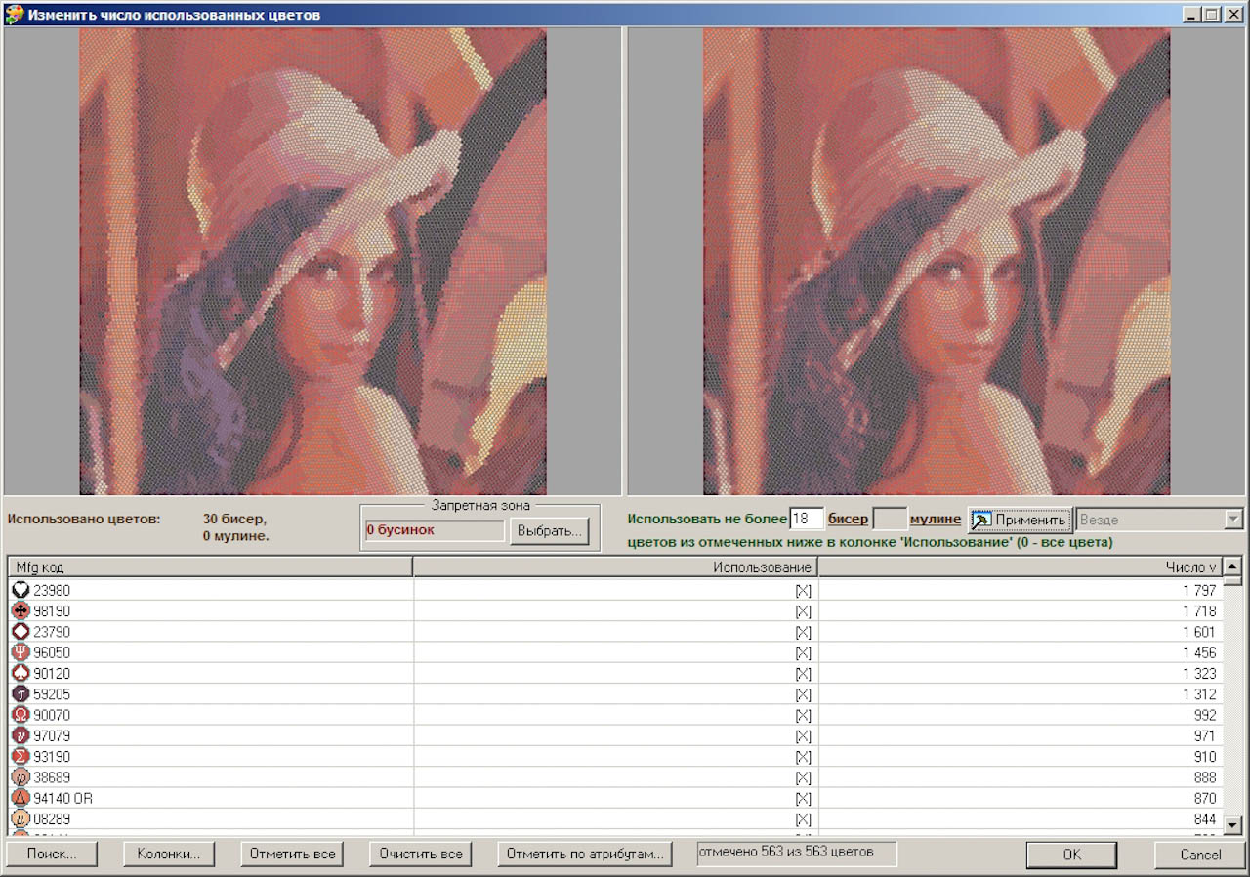Viewport: 1250px width, 877px height.
Task: Click the 'отмечено 563 из 563 цветов' status field
Action: pos(797,854)
